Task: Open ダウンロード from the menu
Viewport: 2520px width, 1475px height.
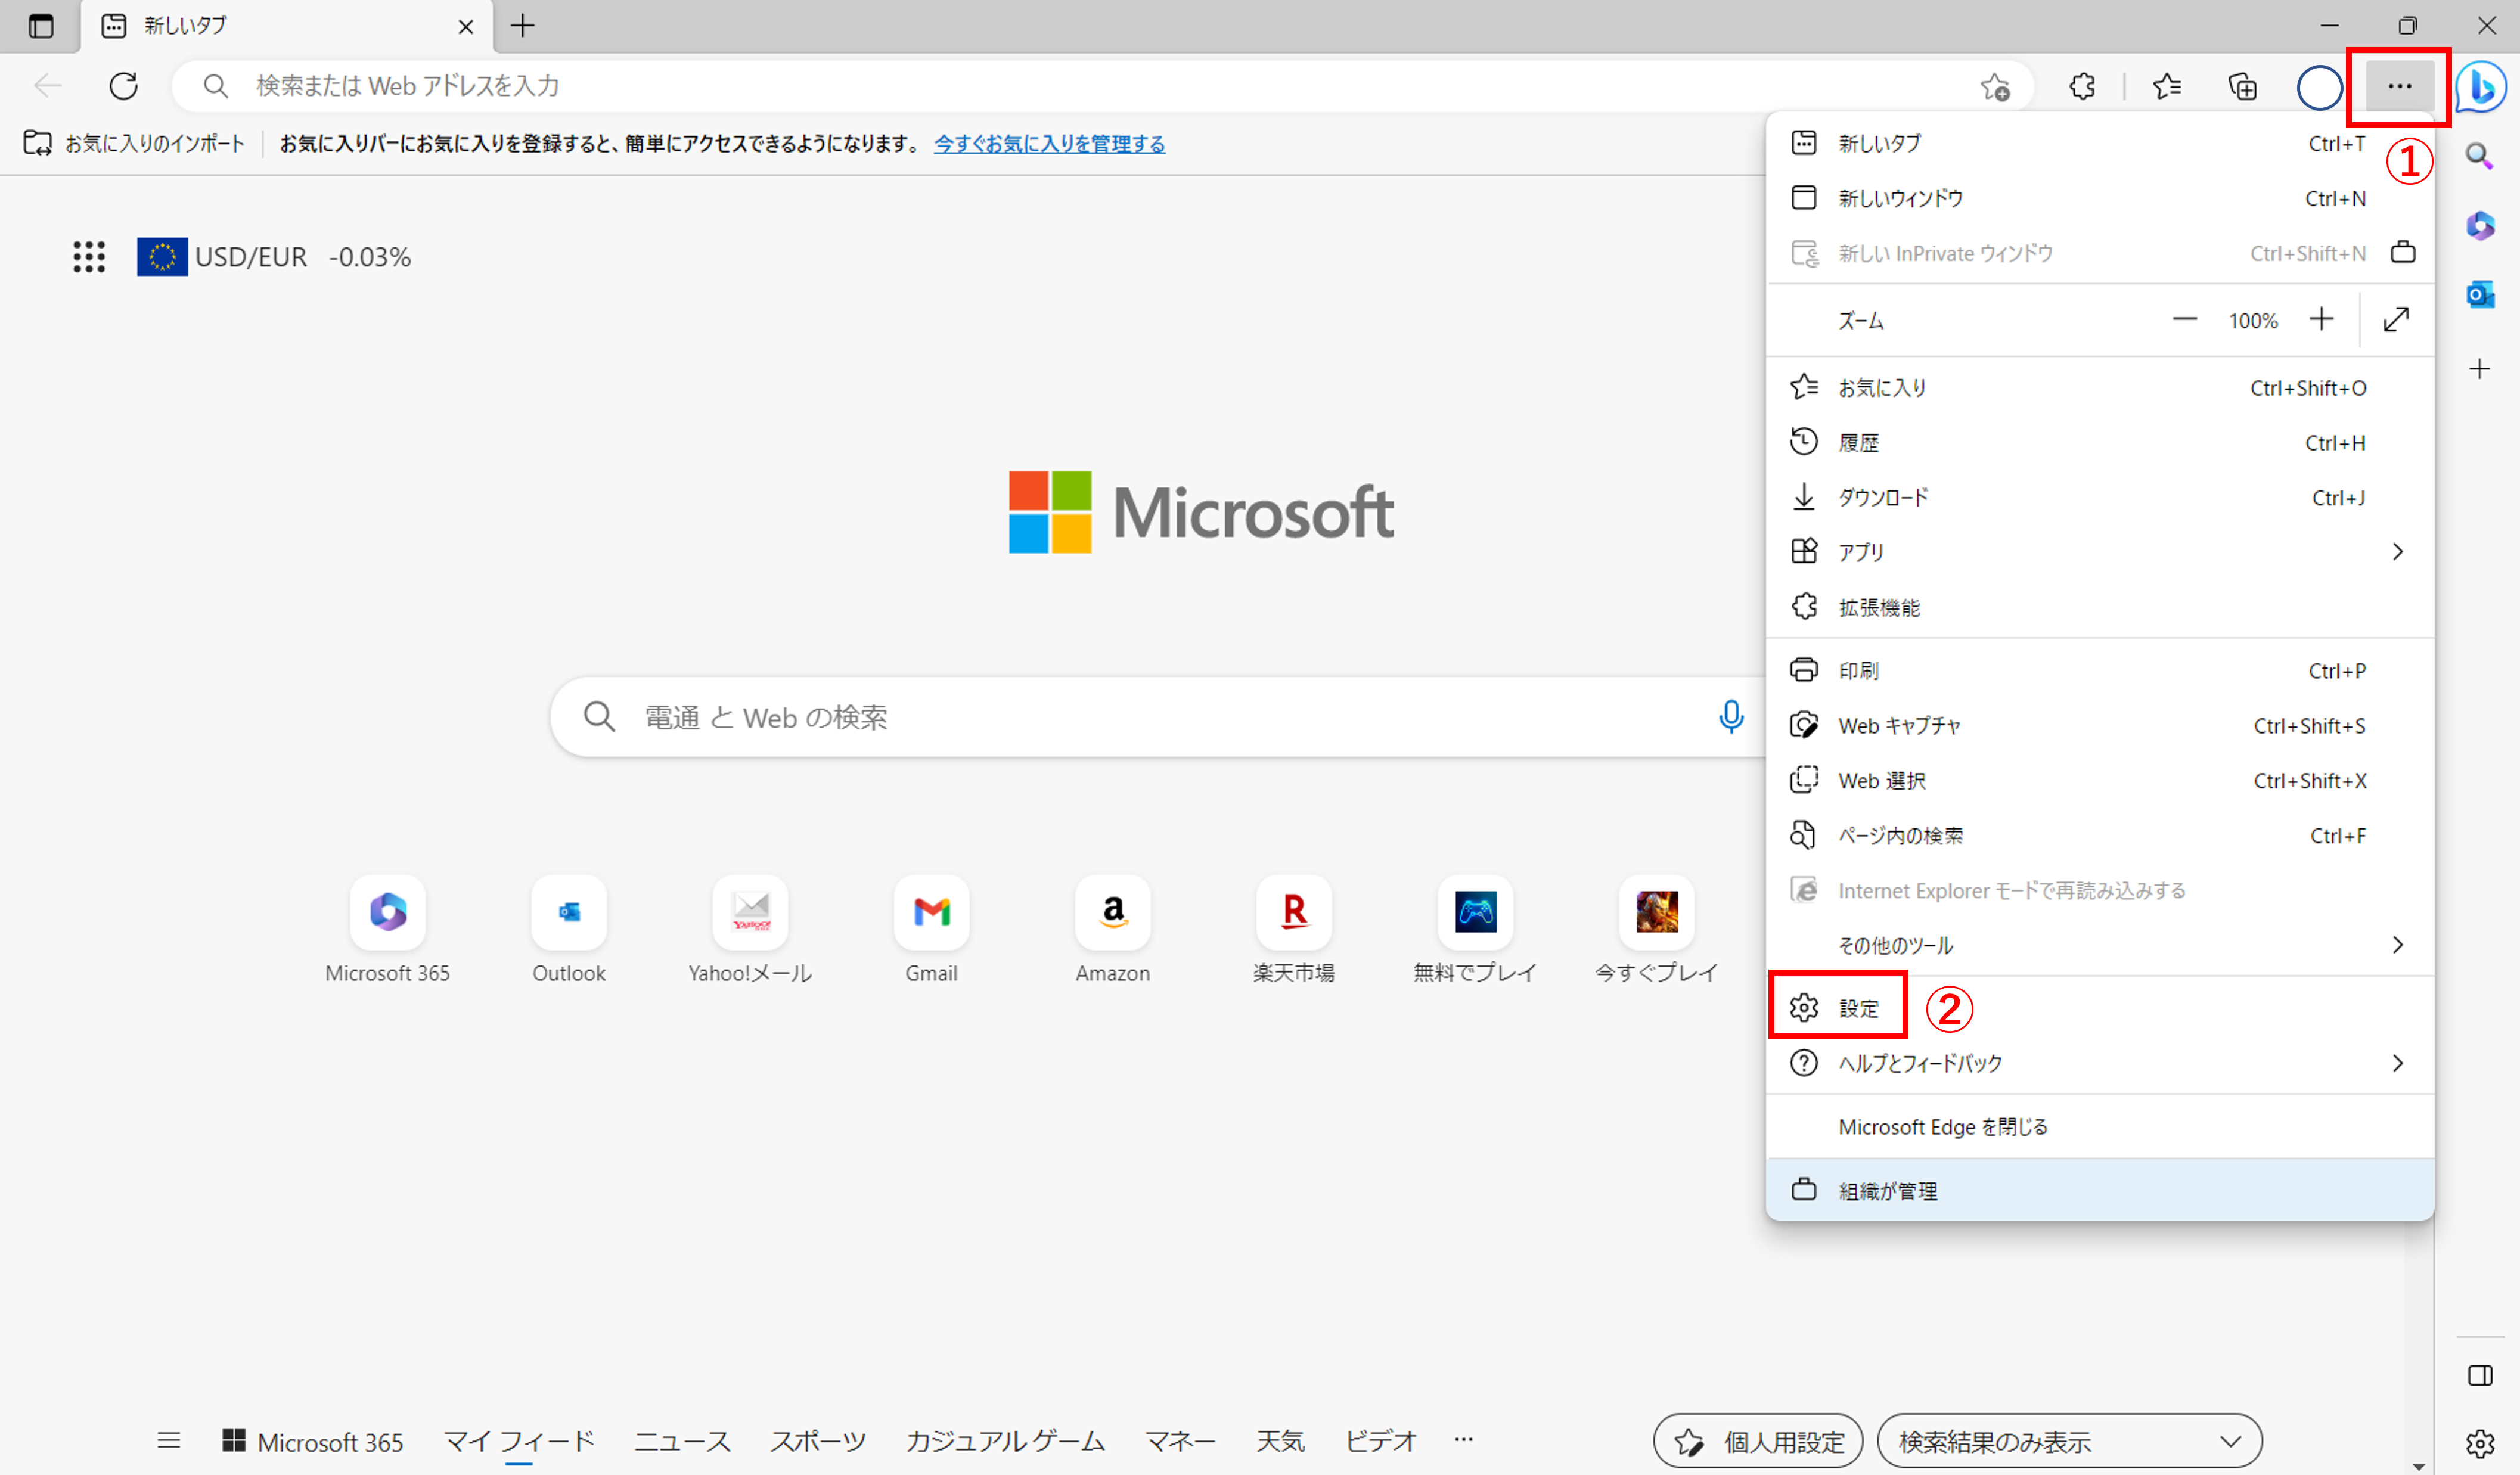Action: 2099,497
